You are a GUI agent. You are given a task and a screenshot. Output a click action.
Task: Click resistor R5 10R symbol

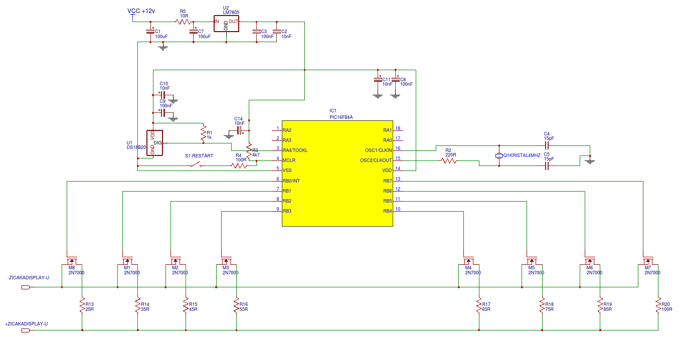click(183, 22)
